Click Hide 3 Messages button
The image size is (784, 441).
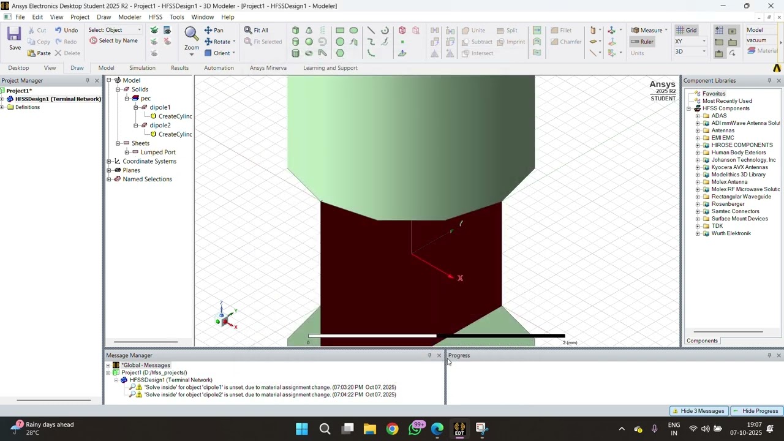[698, 411]
